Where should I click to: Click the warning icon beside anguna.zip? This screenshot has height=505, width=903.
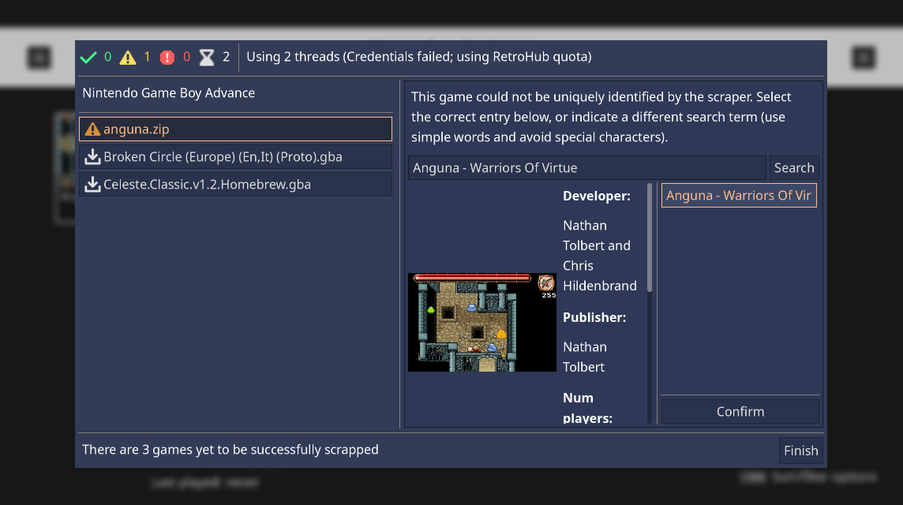92,129
